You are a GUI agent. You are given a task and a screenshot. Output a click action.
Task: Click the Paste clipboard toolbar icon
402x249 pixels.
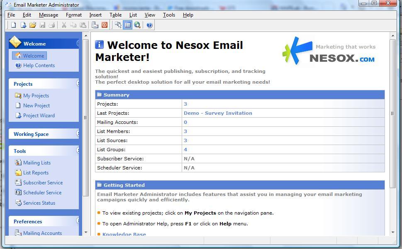(x=83, y=25)
